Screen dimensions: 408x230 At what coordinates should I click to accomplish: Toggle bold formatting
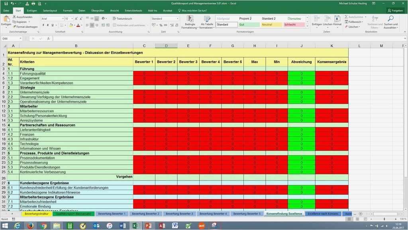point(43,25)
